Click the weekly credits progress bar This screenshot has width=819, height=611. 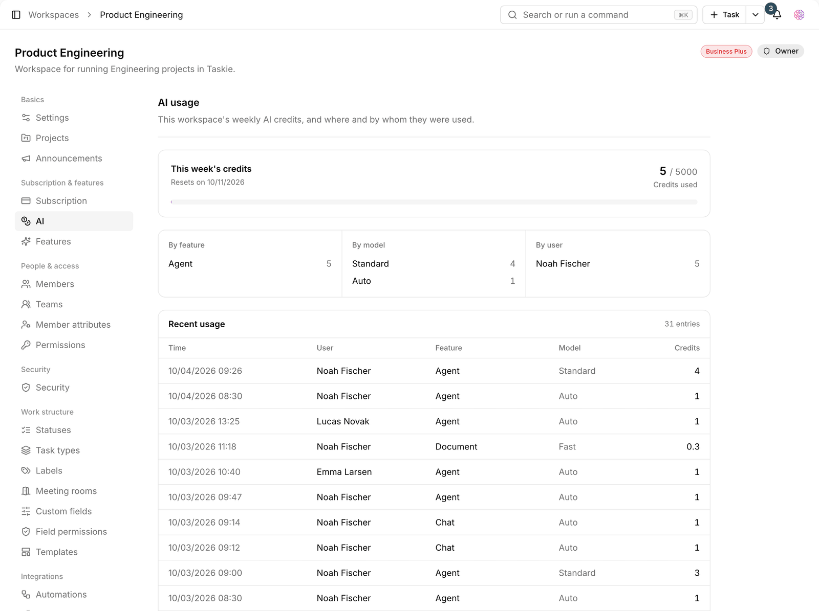point(434,202)
